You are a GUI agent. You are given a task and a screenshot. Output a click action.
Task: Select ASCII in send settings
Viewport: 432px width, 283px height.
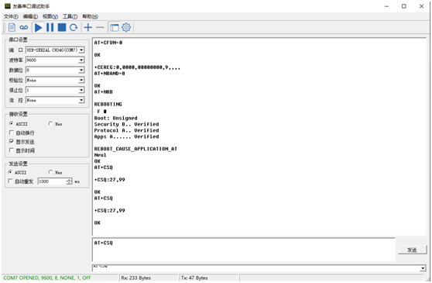pyautogui.click(x=17, y=172)
